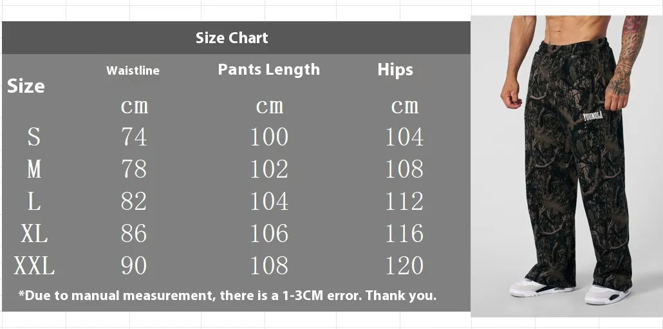Click the XL size row label
Image resolution: width=663 pixels, height=329 pixels.
click(x=34, y=234)
